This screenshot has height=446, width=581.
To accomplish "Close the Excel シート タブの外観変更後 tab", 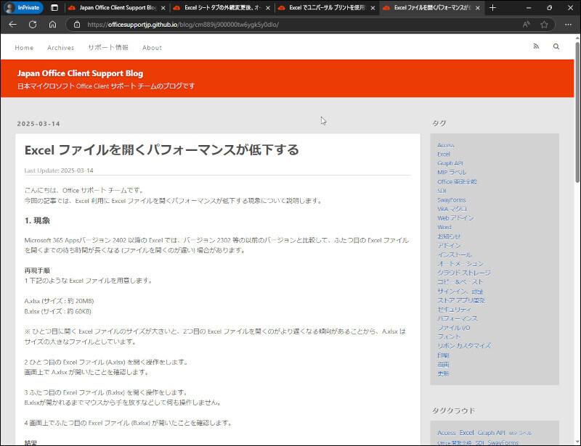I will click(268, 8).
